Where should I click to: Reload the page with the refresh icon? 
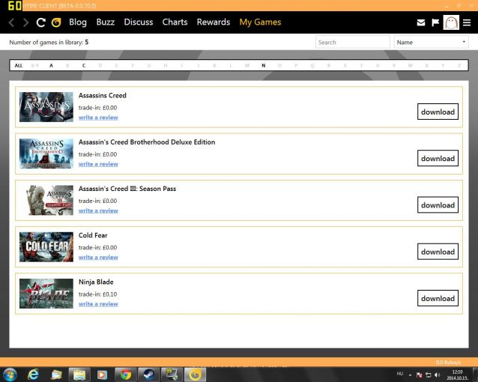(x=41, y=22)
